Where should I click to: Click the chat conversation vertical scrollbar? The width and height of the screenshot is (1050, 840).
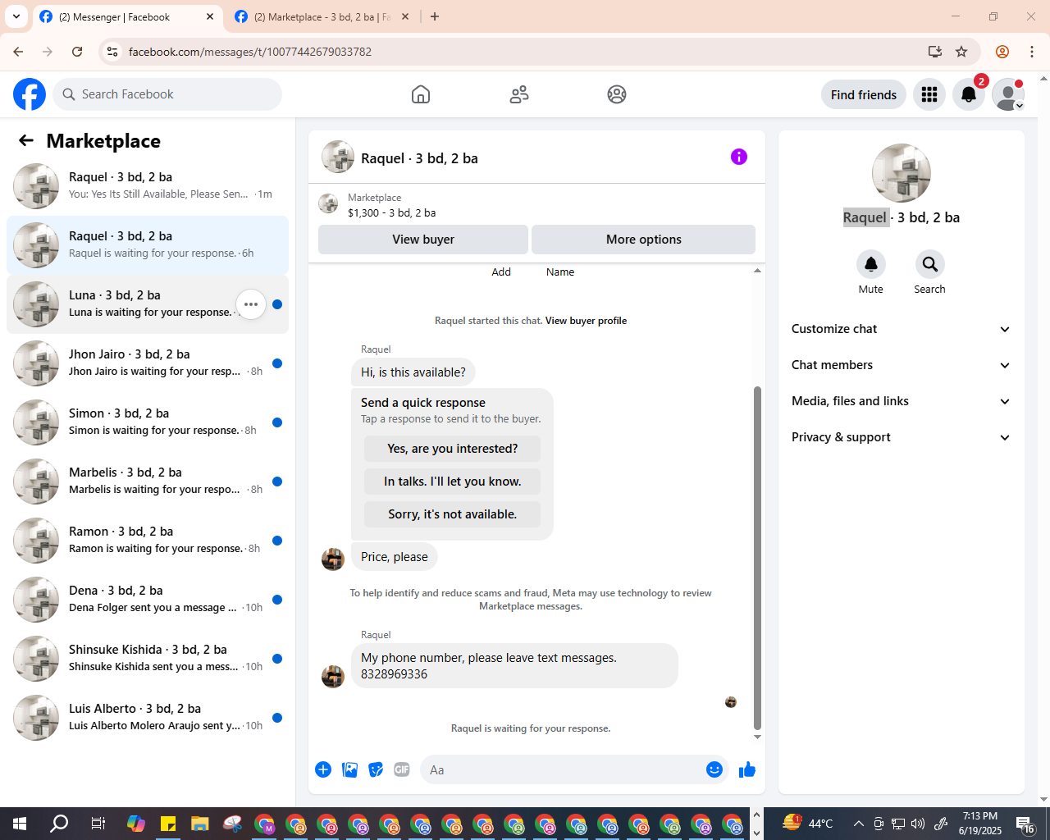pos(757,557)
